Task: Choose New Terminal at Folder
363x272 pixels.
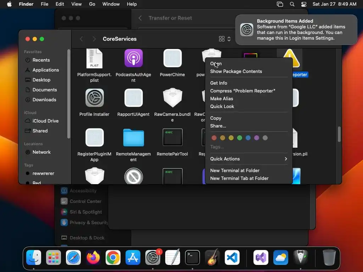Action: point(248,170)
